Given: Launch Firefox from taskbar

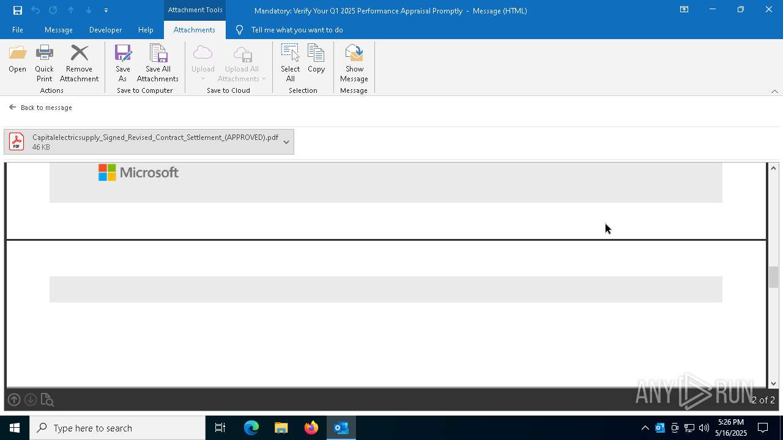Looking at the screenshot, I should coord(311,428).
